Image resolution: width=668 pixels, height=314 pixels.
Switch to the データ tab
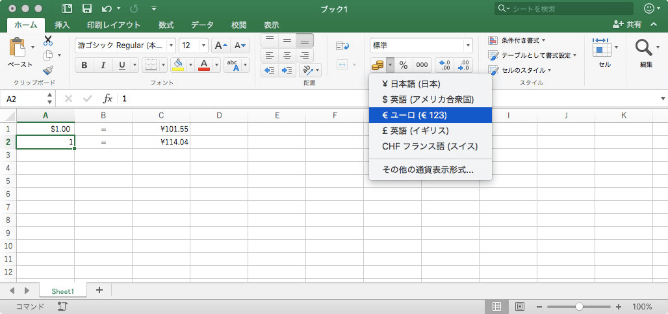click(x=202, y=25)
